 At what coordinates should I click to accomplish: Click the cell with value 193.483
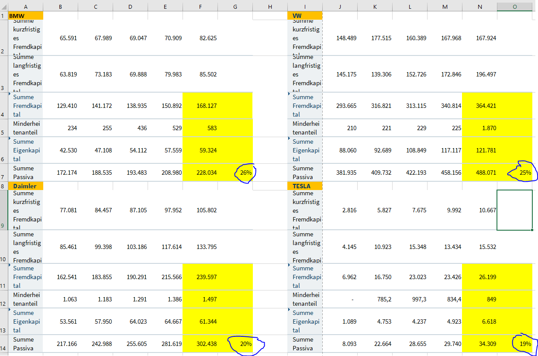pos(130,173)
